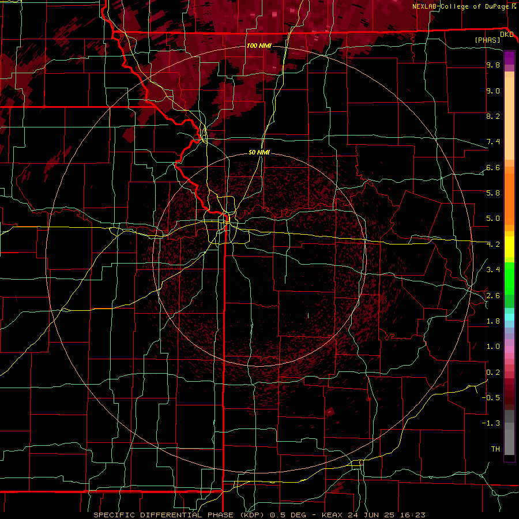The height and width of the screenshot is (519, 519).
Task: Click the 24 JUN 25 date text
Action: click(370, 515)
